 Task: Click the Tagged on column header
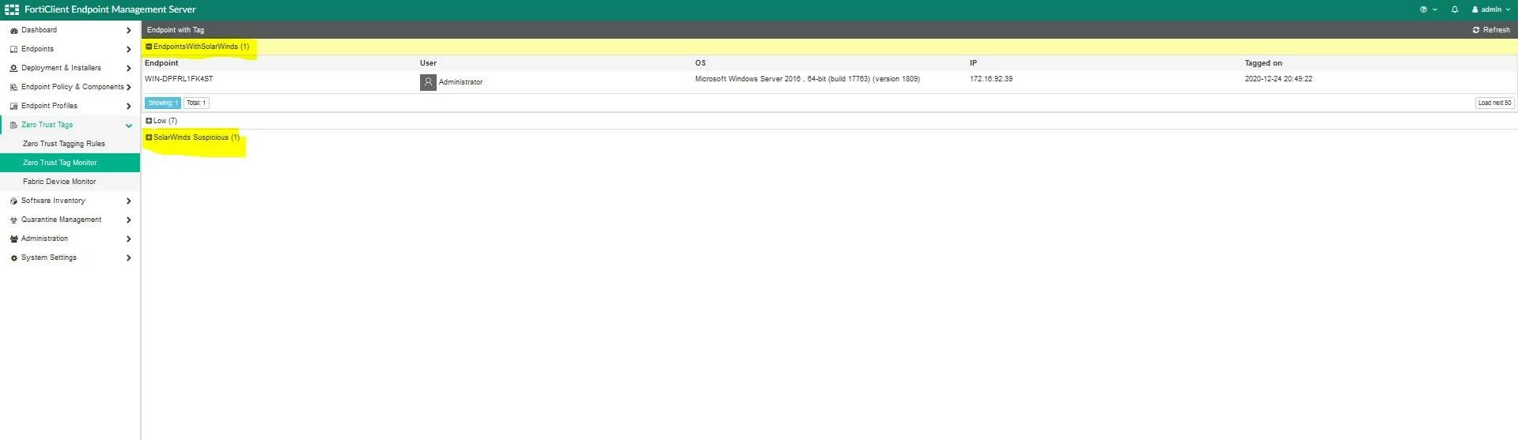tap(1263, 63)
